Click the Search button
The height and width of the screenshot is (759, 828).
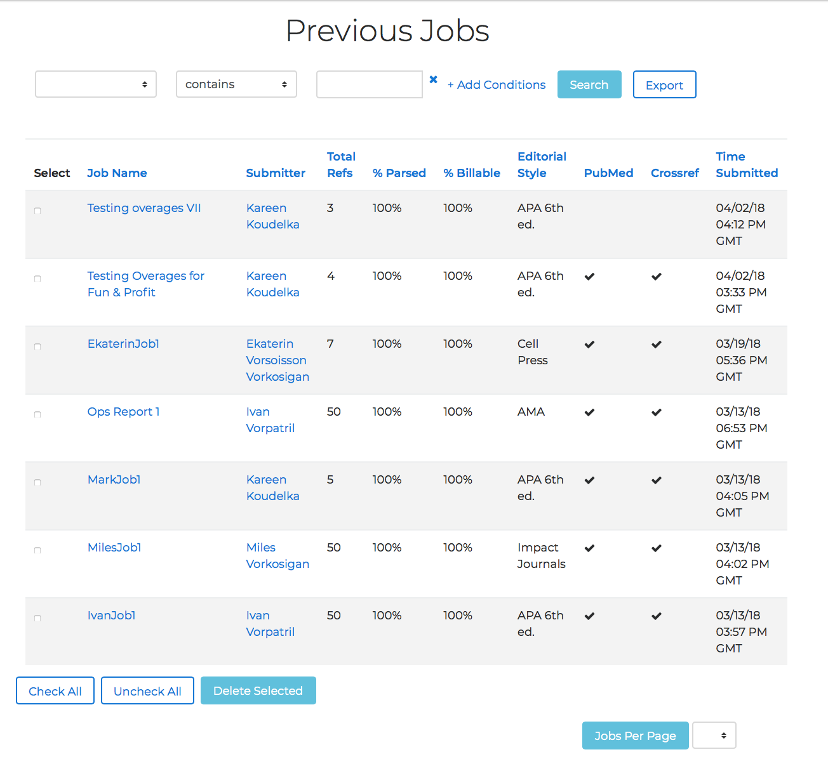[589, 84]
